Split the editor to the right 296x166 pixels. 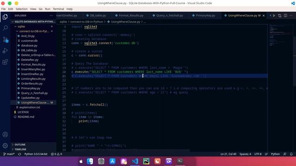[x=285, y=16]
